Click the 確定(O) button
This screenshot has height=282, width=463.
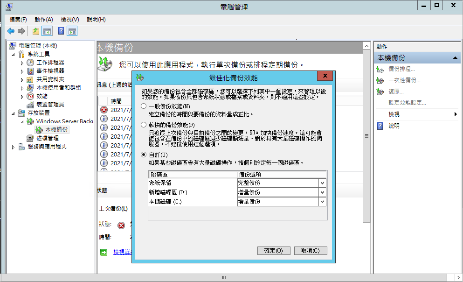pyautogui.click(x=273, y=251)
